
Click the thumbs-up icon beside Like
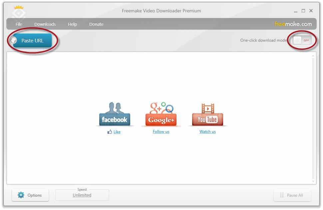click(x=110, y=132)
